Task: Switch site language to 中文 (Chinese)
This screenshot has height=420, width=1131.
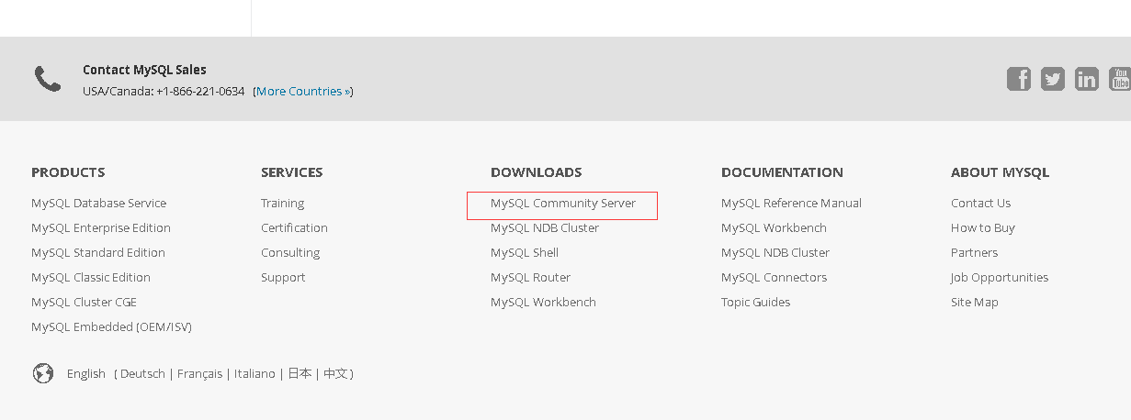Action: [x=335, y=374]
